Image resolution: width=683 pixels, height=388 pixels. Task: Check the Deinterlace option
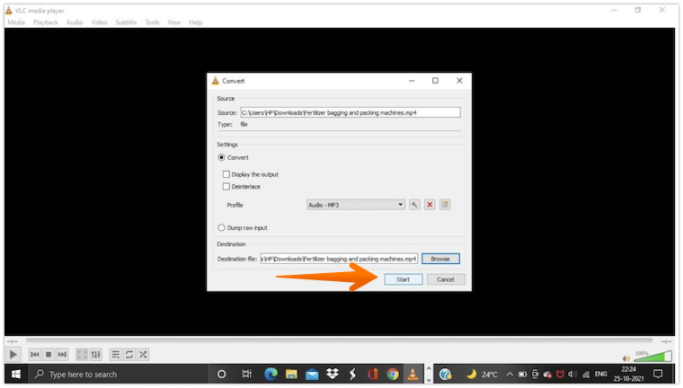click(226, 187)
